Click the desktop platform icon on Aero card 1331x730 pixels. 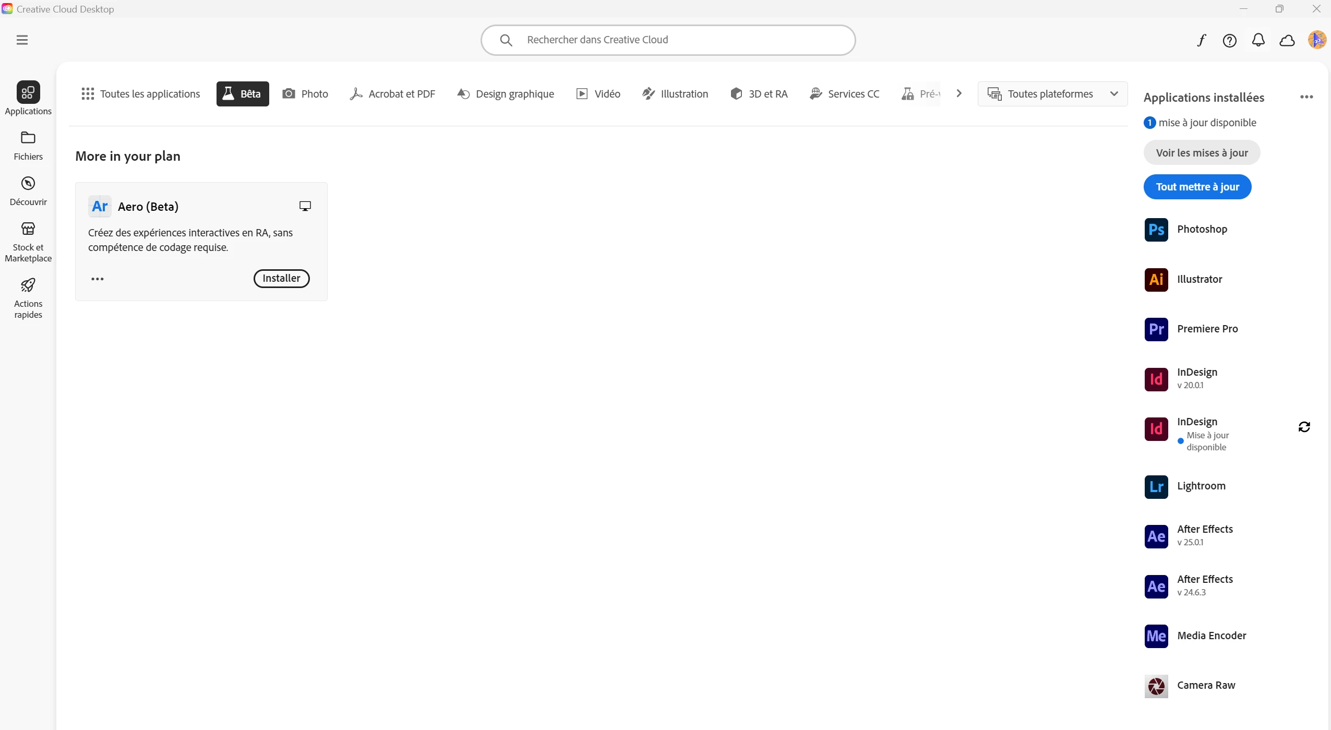[305, 206]
